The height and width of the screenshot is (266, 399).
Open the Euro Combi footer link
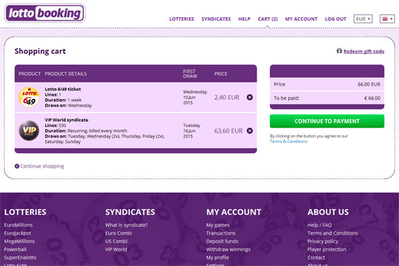[x=118, y=233]
